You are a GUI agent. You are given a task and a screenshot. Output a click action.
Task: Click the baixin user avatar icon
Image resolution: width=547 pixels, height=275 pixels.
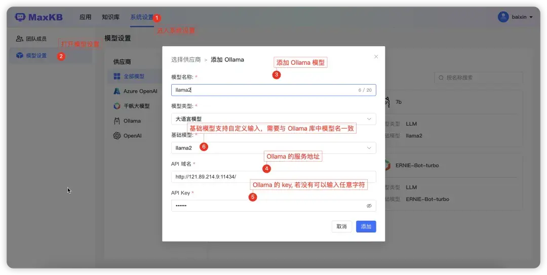point(503,17)
